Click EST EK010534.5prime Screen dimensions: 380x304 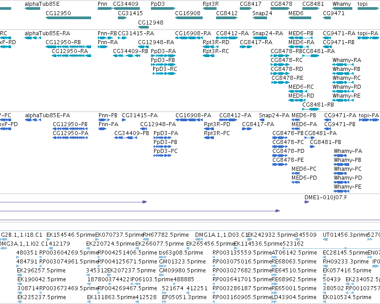point(347,297)
